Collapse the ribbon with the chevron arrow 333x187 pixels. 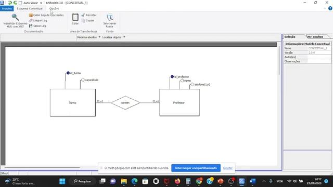point(325,8)
